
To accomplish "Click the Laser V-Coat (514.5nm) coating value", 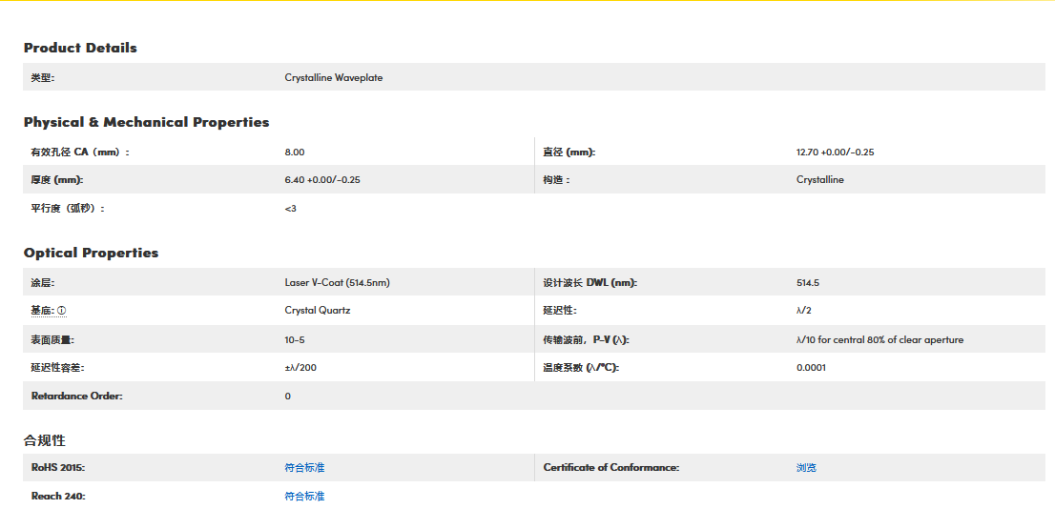I will tap(337, 283).
